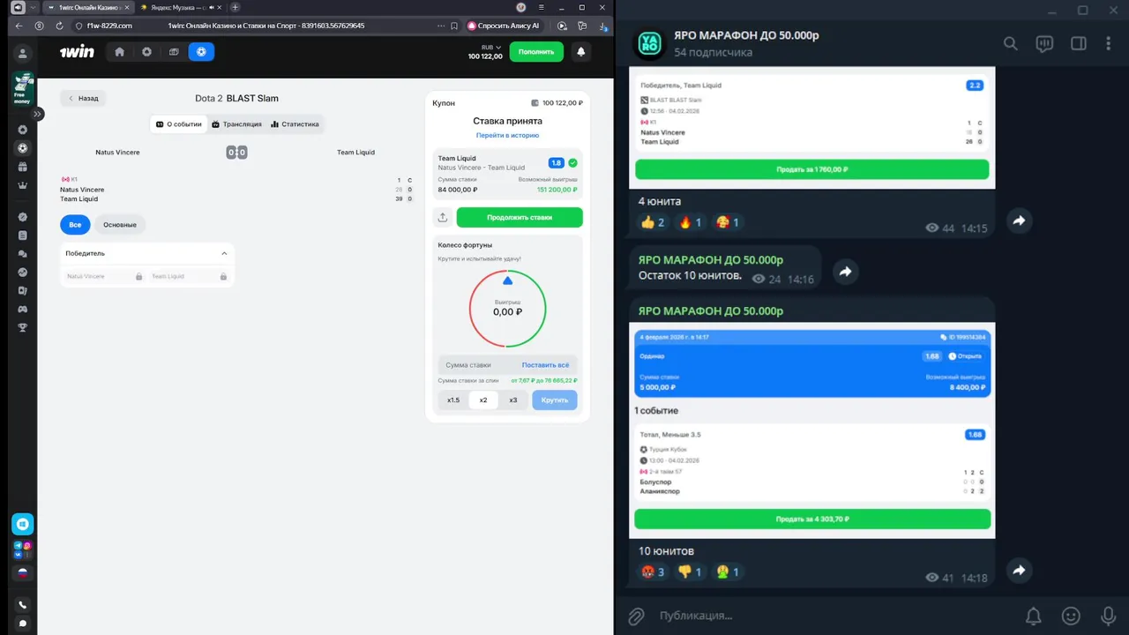This screenshot has height=635, width=1129.
Task: Click the Team Liquid locked odds cell
Action: click(188, 276)
